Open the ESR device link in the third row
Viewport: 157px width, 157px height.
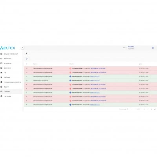click(95, 77)
